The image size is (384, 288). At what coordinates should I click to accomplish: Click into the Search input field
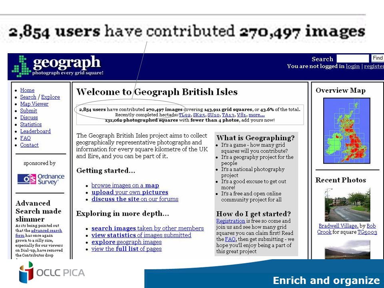coord(353,58)
